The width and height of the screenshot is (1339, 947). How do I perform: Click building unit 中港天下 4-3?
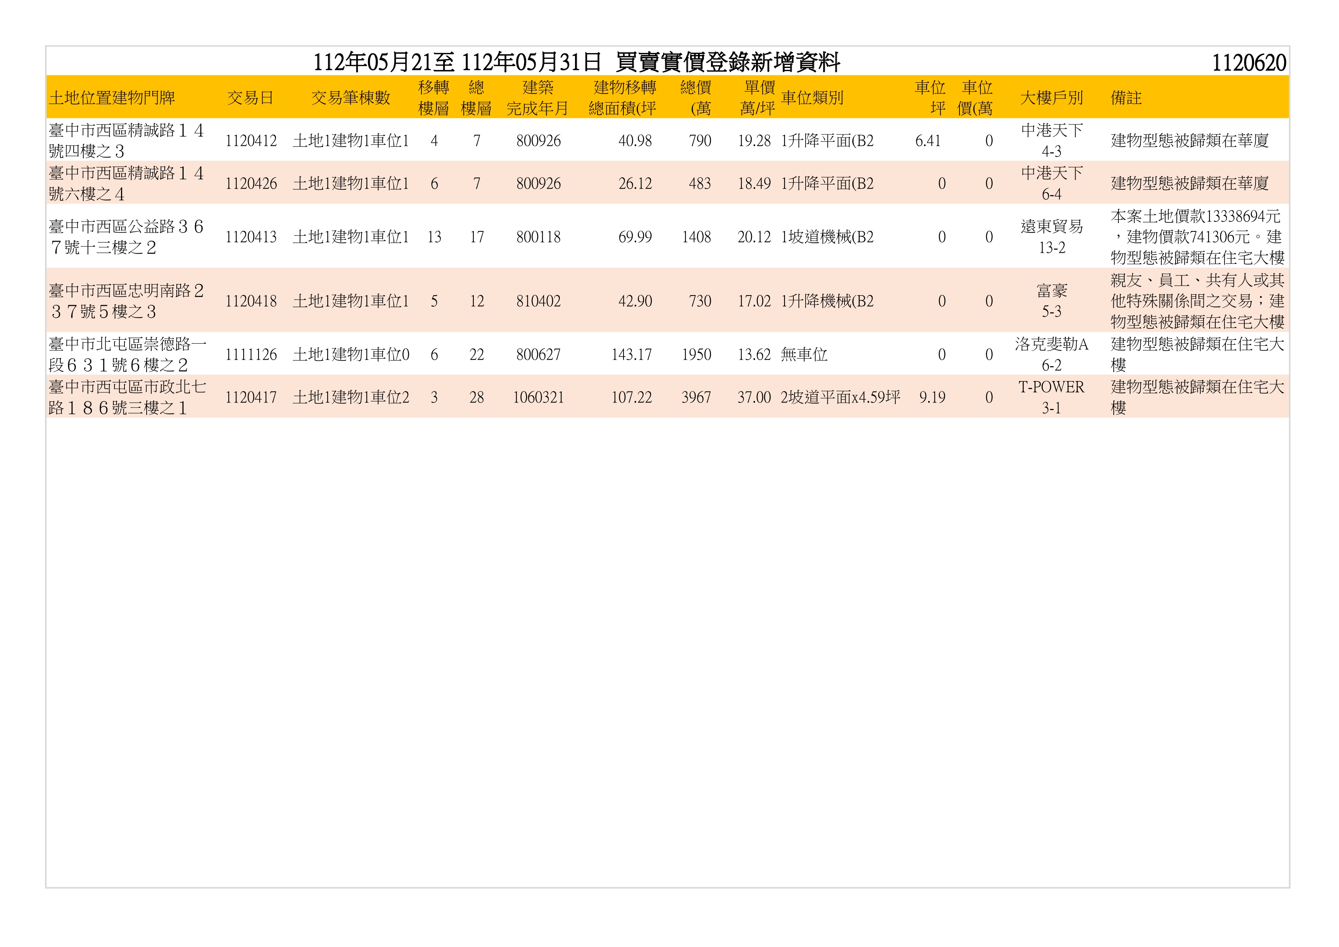1051,141
